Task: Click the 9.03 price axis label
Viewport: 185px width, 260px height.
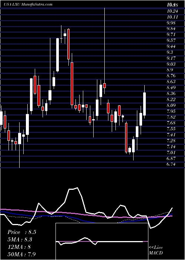Action: 171,64
